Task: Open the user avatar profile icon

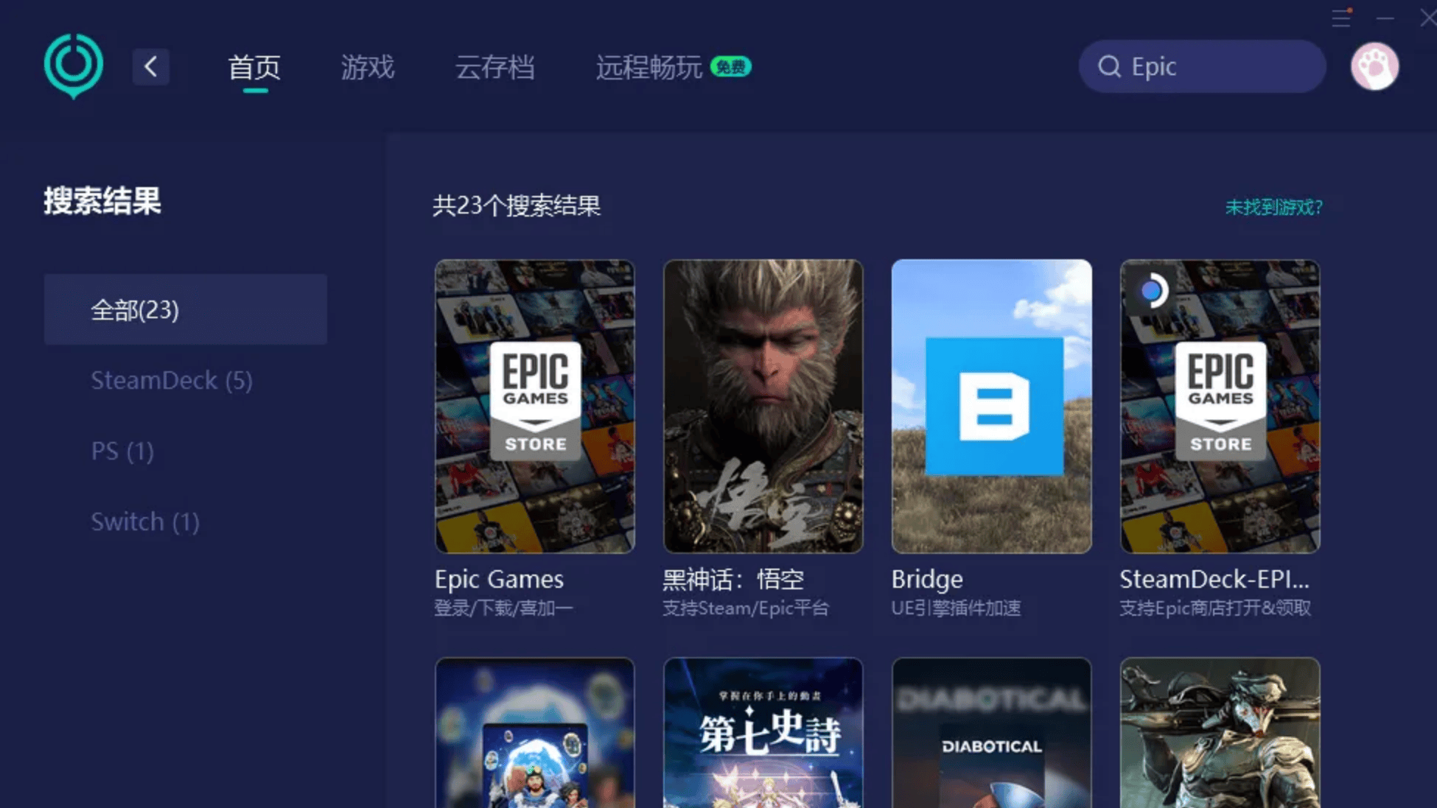Action: coord(1374,66)
